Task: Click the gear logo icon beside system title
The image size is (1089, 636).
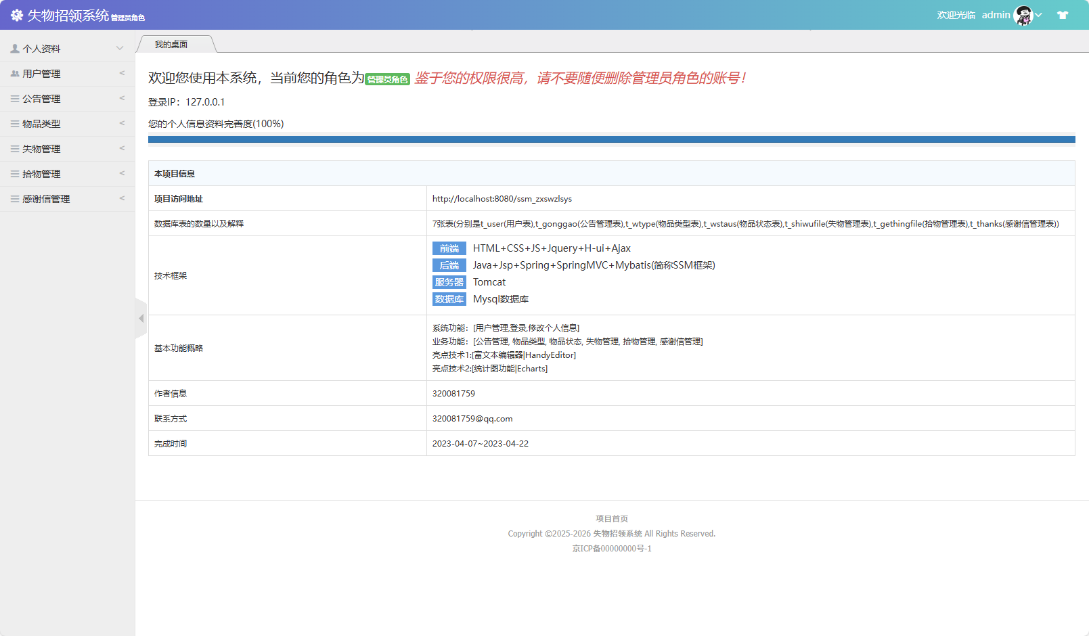Action: coord(17,15)
